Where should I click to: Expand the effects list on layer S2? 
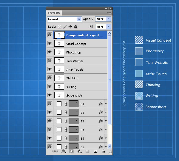tap(106, 112)
